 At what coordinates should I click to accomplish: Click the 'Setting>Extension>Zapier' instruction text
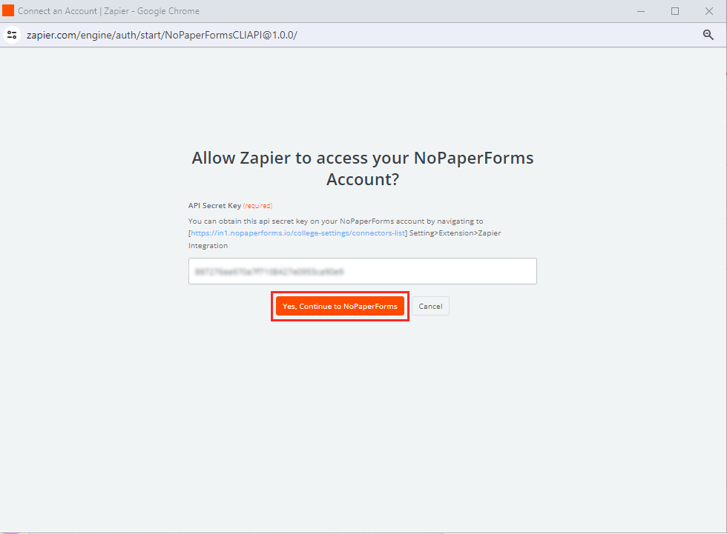tap(455, 233)
